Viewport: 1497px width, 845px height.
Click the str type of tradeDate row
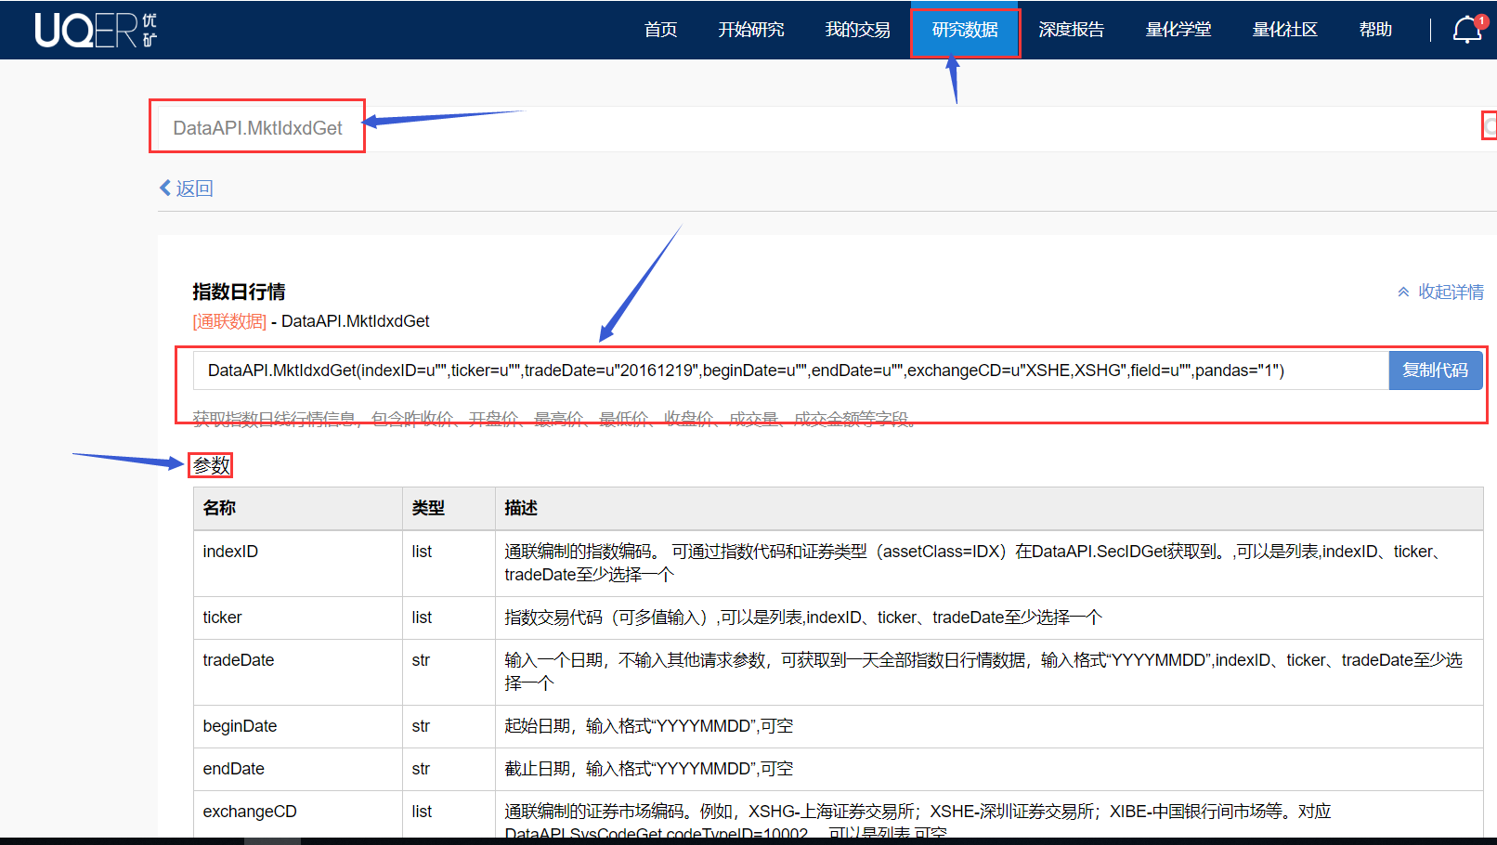[421, 660]
